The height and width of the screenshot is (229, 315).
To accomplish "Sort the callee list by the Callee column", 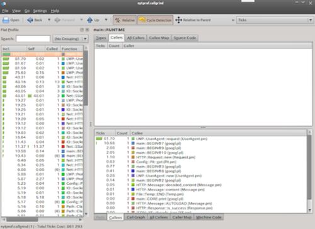I will [x=219, y=133].
